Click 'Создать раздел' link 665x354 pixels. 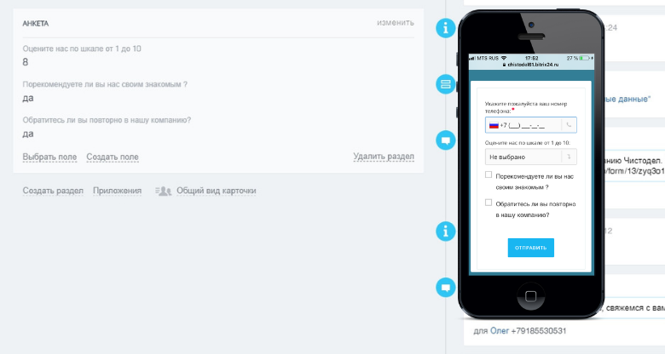point(53,191)
